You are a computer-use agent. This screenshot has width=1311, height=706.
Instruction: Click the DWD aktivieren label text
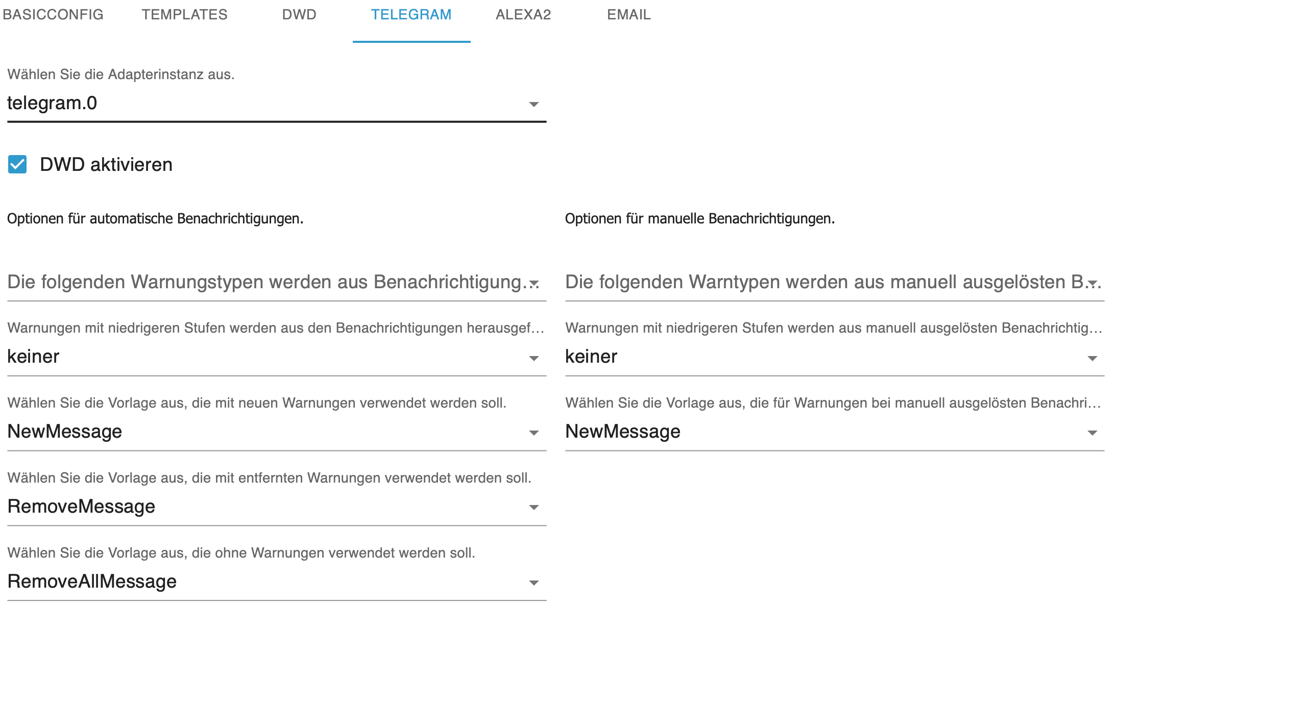106,165
